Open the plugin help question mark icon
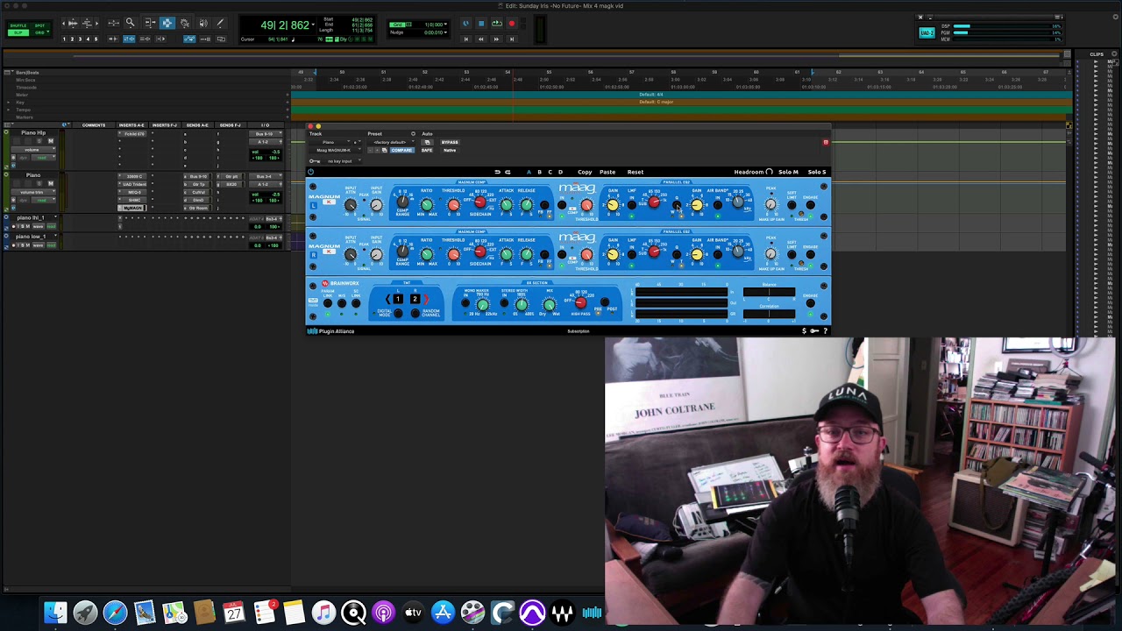 [825, 331]
